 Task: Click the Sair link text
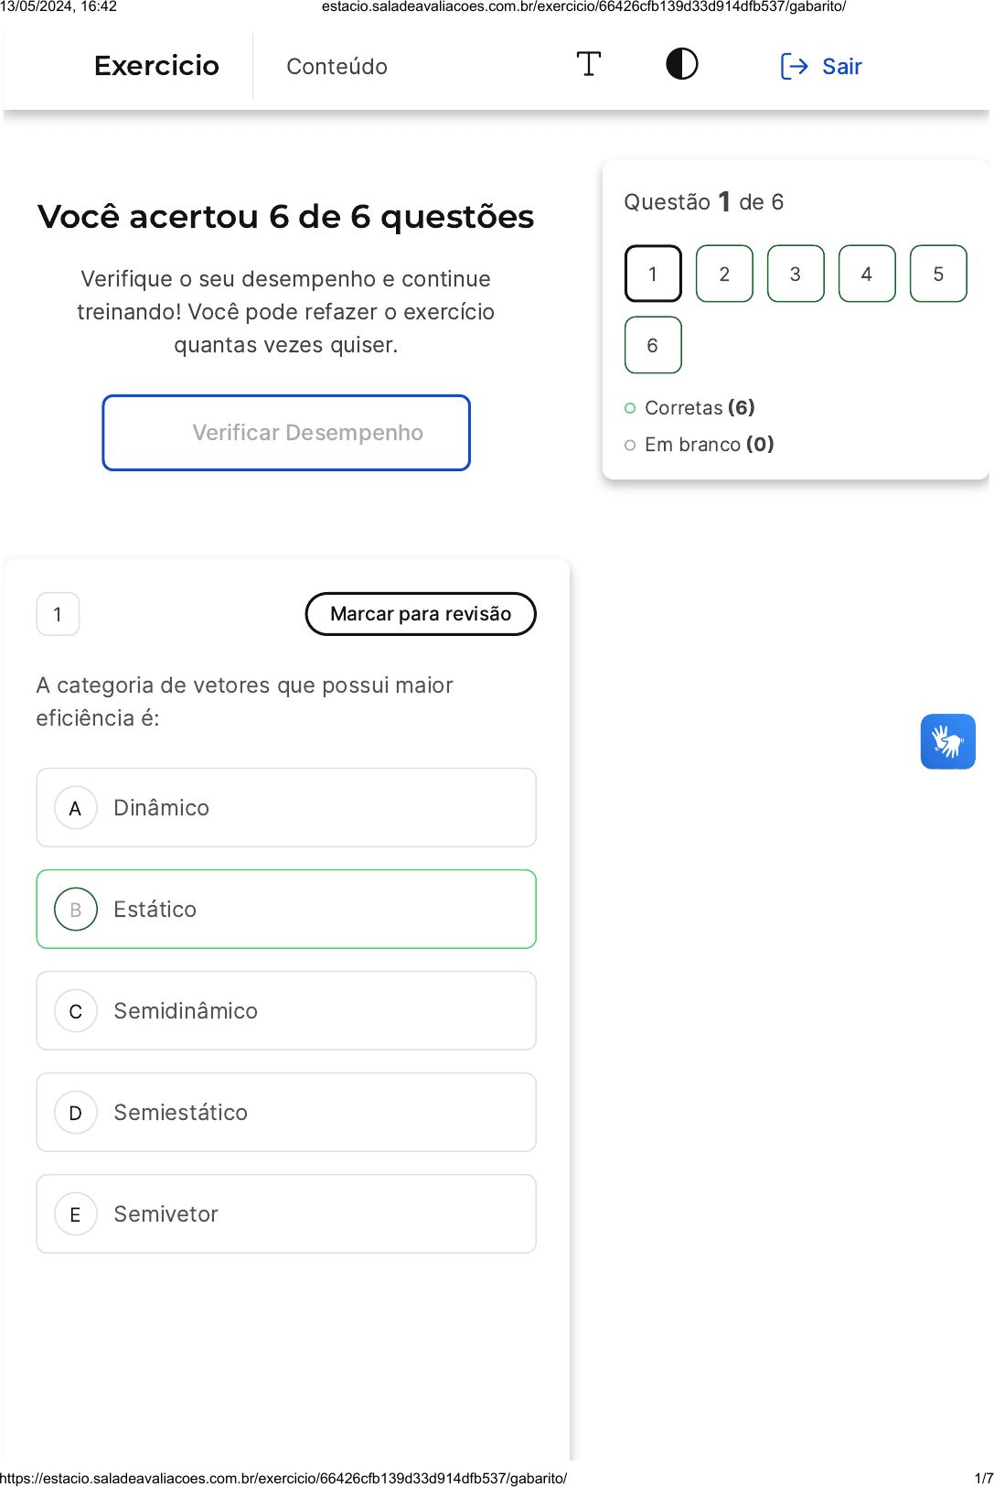842,67
